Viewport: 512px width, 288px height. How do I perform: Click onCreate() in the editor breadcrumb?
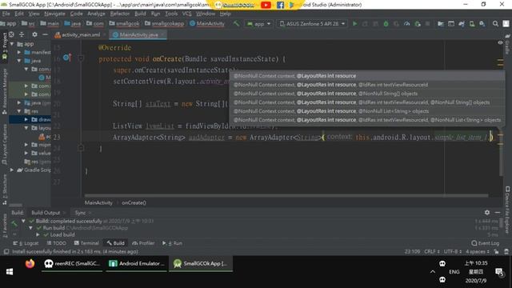[134, 202]
